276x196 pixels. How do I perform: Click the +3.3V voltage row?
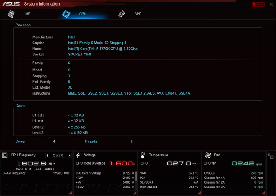tap(105, 187)
